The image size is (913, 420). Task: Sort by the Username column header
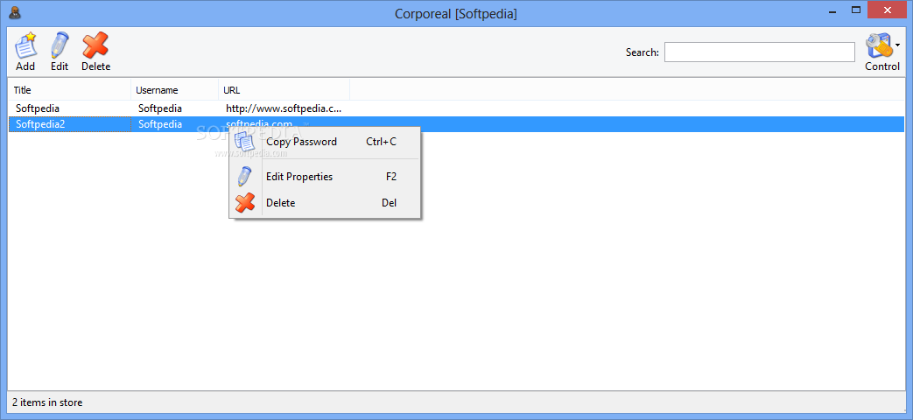pyautogui.click(x=175, y=90)
